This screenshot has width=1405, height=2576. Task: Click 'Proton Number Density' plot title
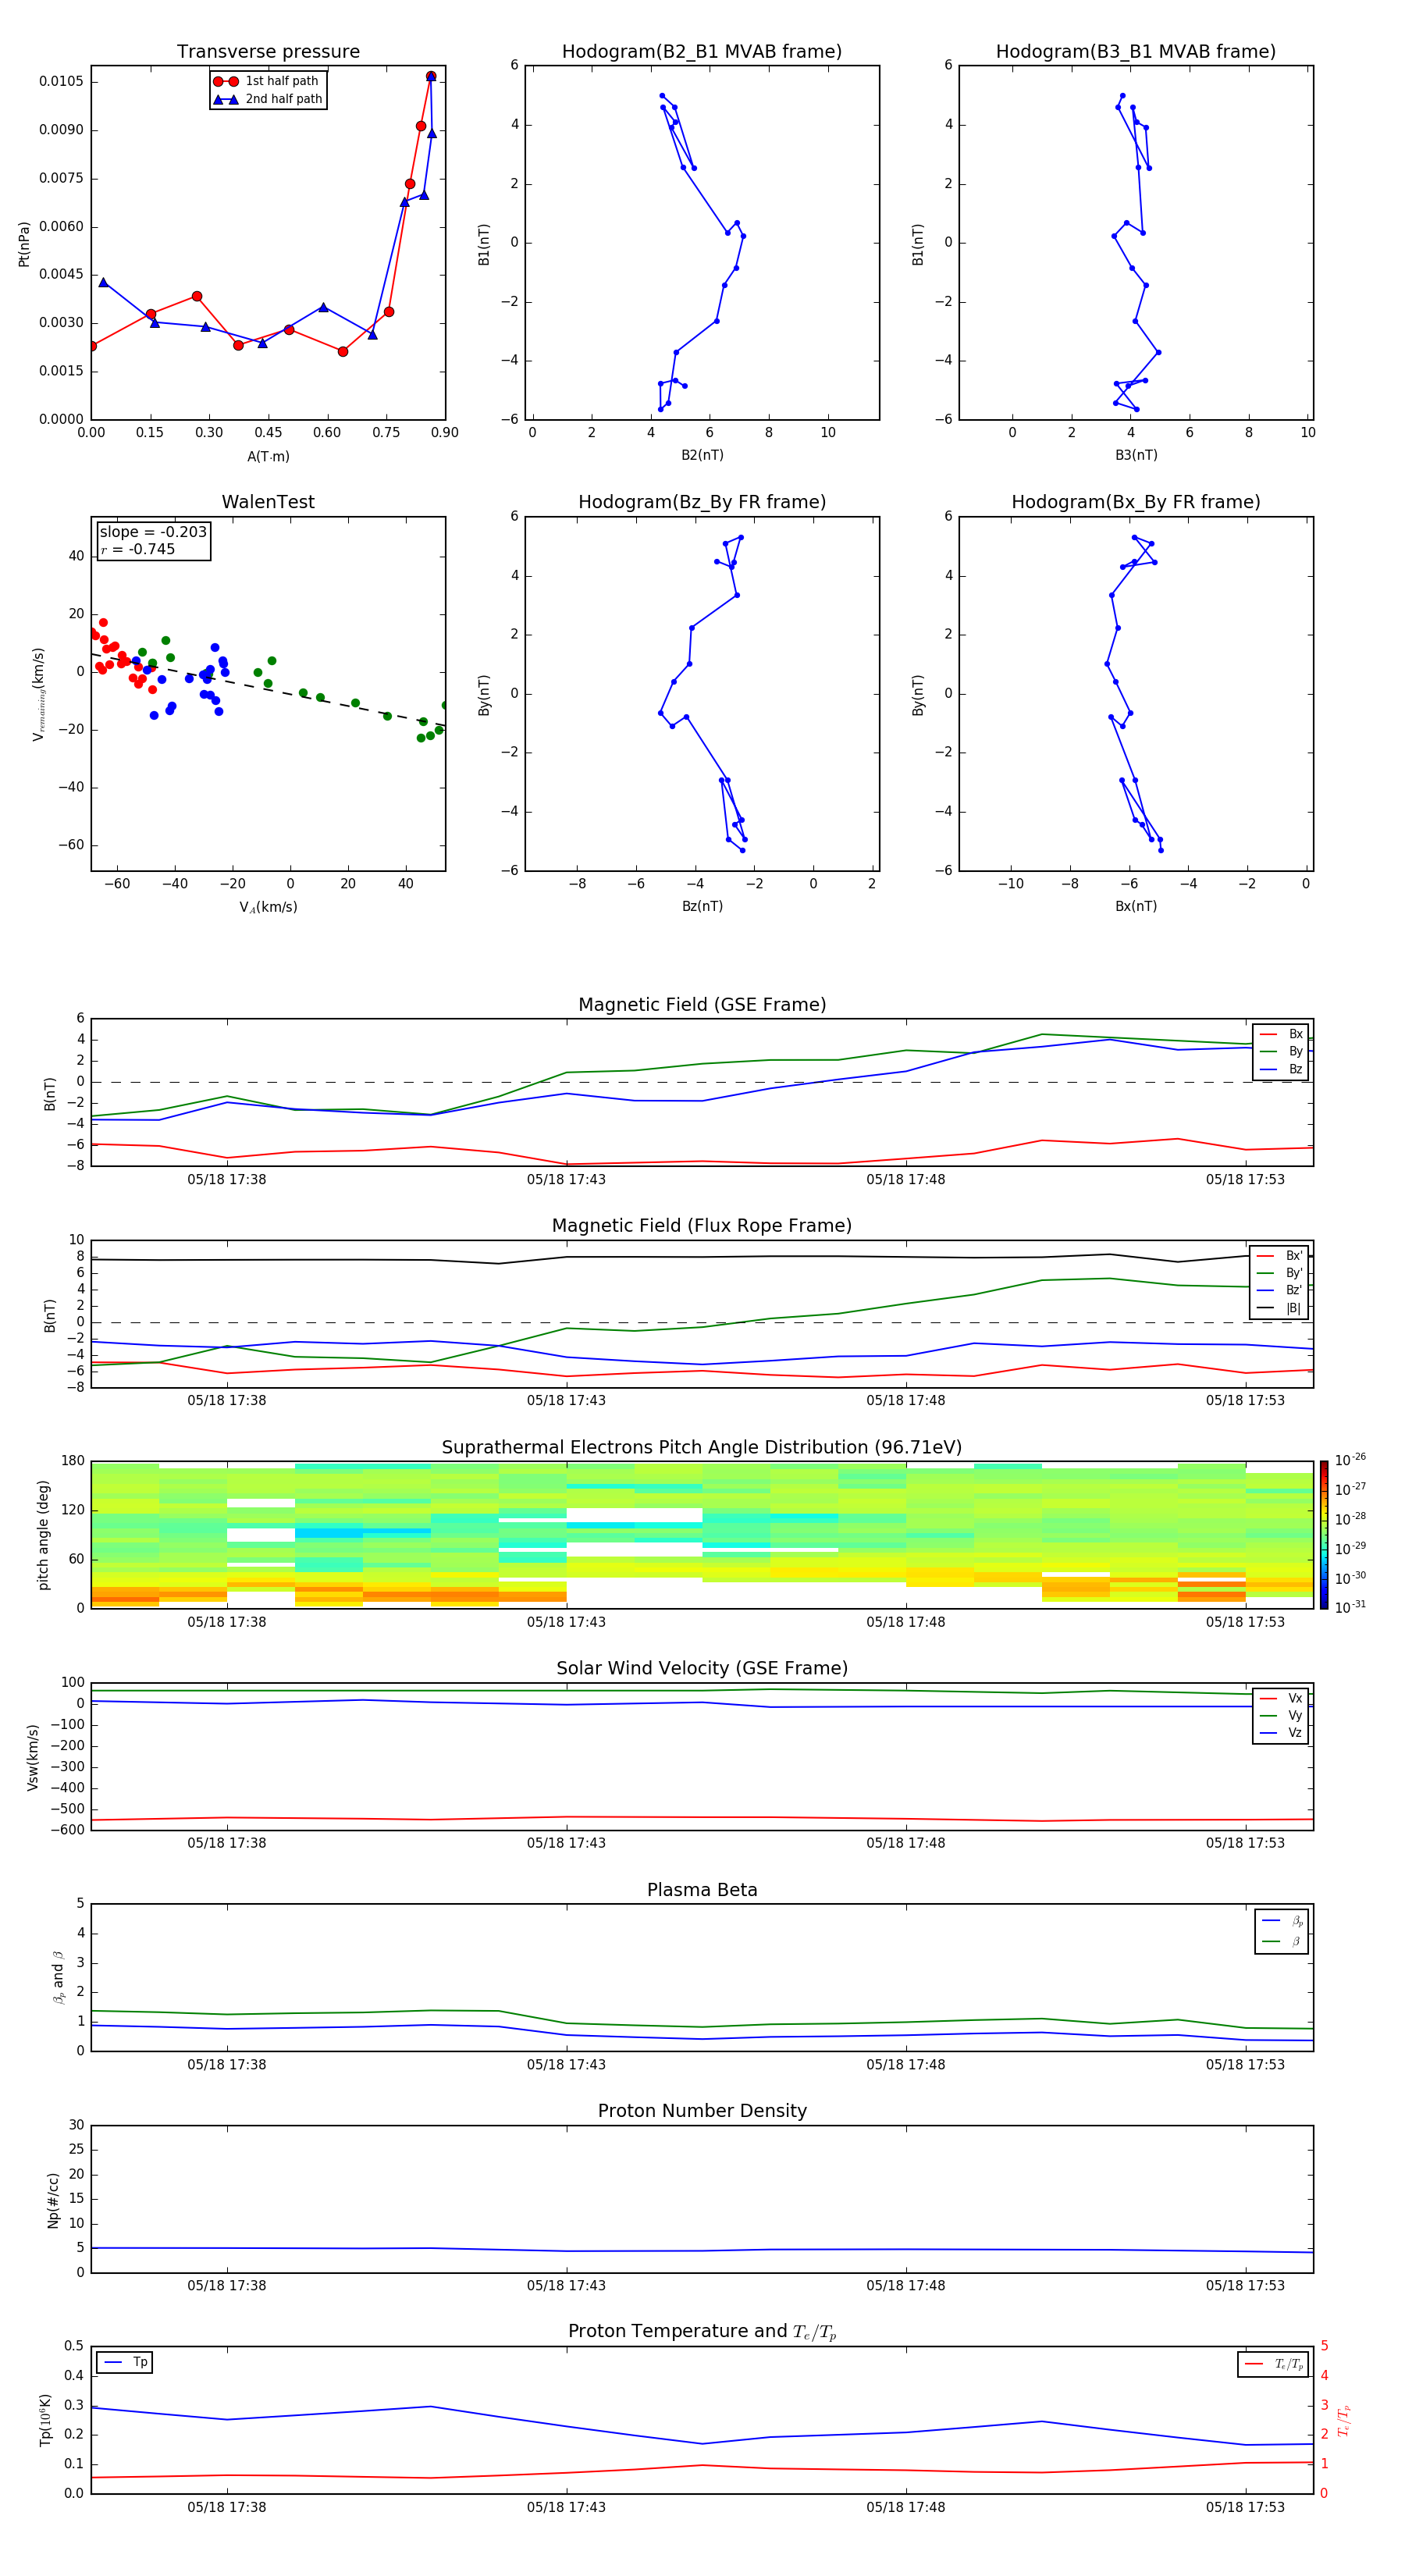[x=702, y=2111]
